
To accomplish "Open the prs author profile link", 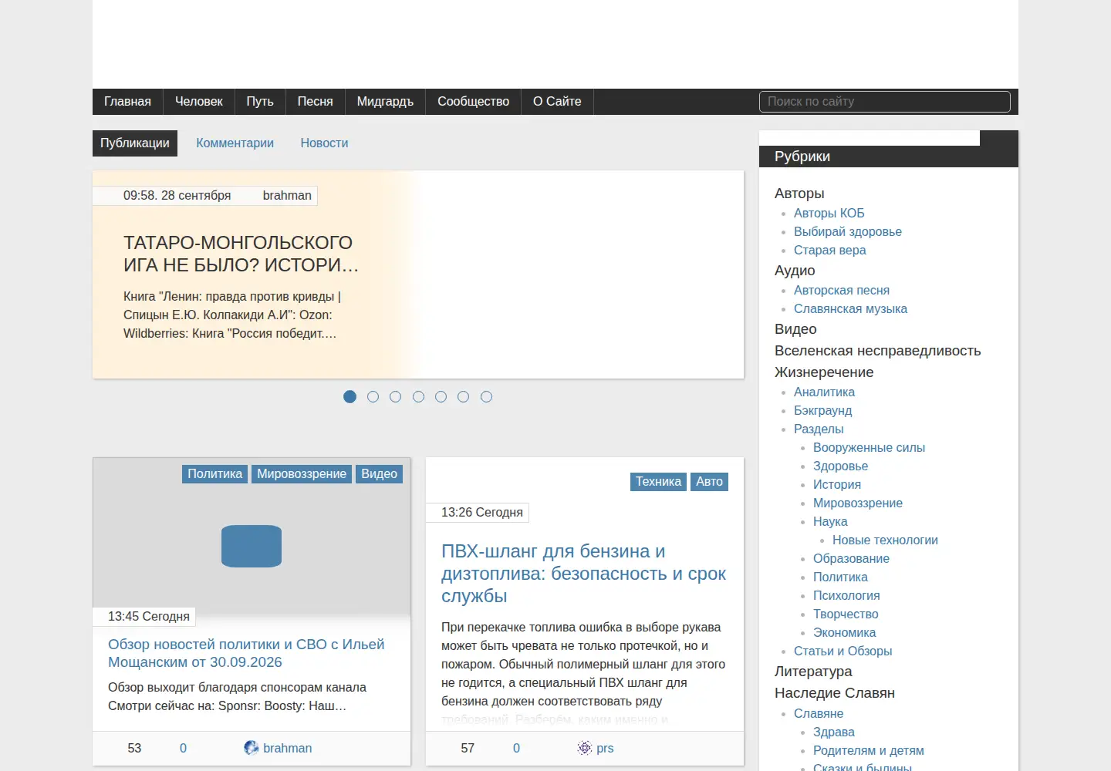I will pyautogui.click(x=605, y=748).
